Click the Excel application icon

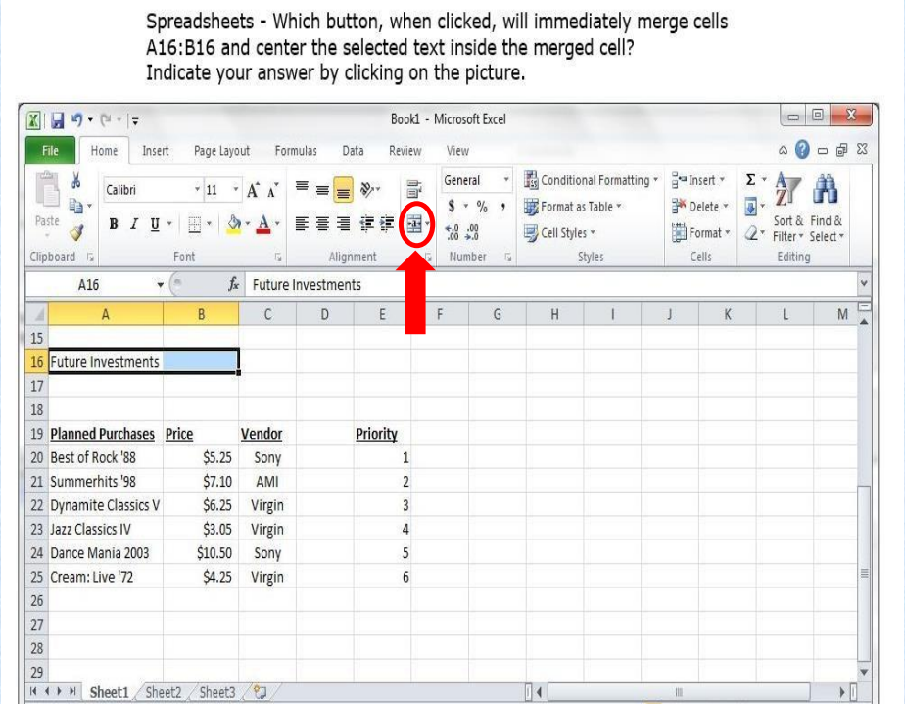click(x=33, y=120)
